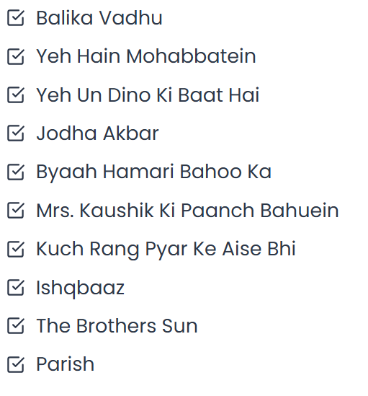The width and height of the screenshot is (368, 396).
Task: Click the check icon by Mrs. Kaushik Ki Paanch Bahuein
Action: (16, 210)
